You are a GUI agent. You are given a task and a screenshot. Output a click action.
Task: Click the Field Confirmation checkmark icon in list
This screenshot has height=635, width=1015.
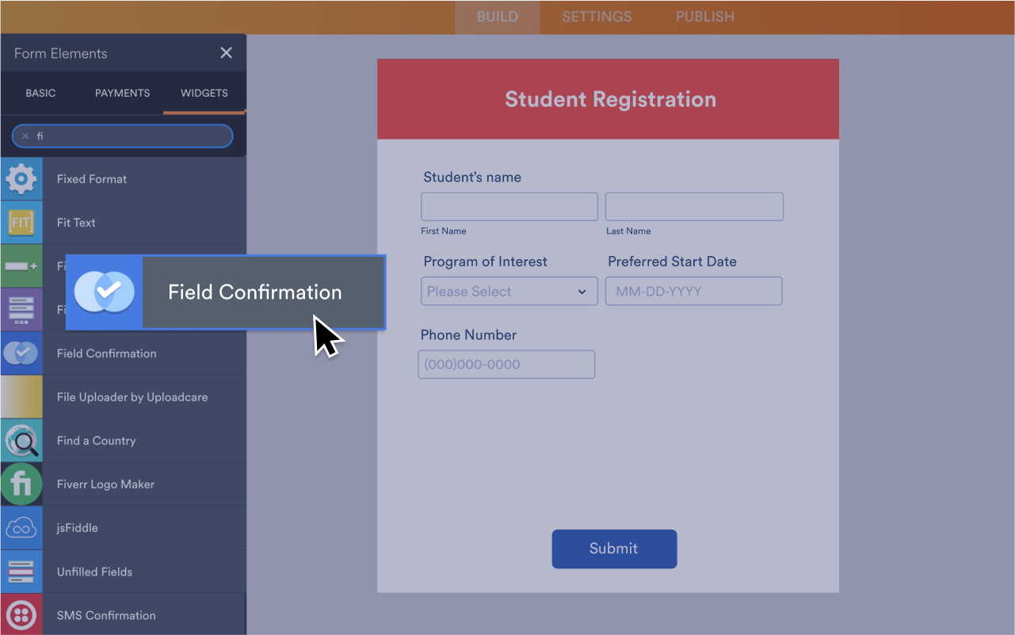(x=21, y=354)
